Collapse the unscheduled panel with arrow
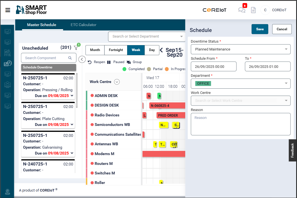This screenshot has width=297, height=198. point(82,59)
